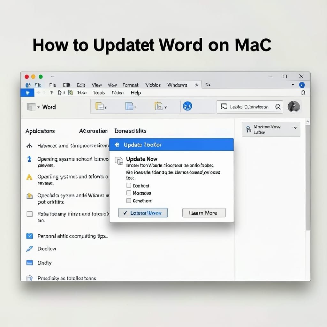Check the first checkbox in Update dialog
The width and height of the screenshot is (327, 327).
pyautogui.click(x=129, y=186)
